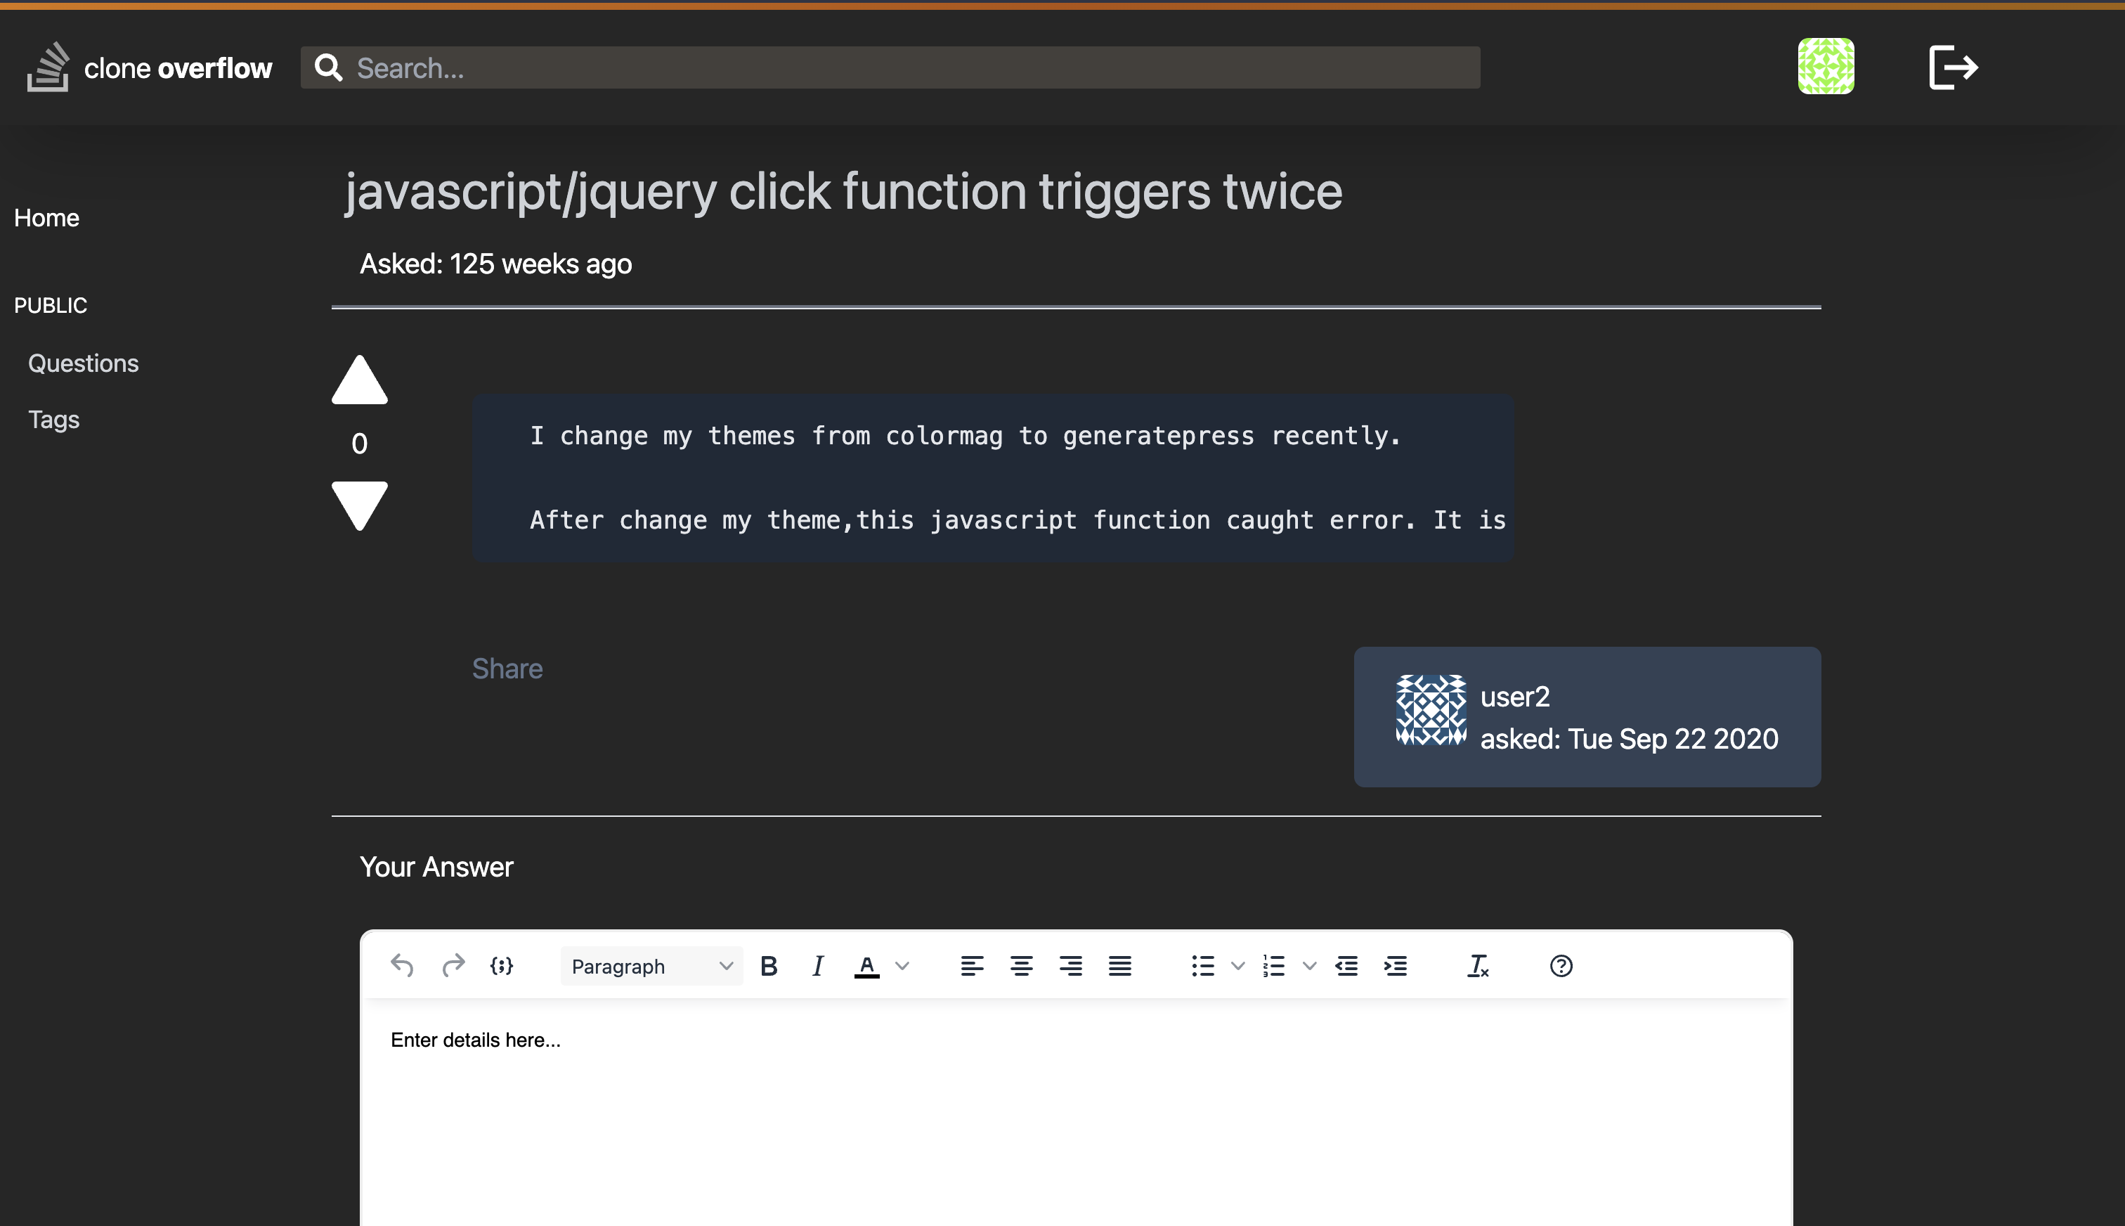Click the Help icon in editor toolbar
Image resolution: width=2125 pixels, height=1226 pixels.
[1560, 966]
